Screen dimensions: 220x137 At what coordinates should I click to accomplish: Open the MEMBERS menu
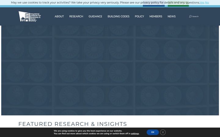pyautogui.click(x=156, y=16)
